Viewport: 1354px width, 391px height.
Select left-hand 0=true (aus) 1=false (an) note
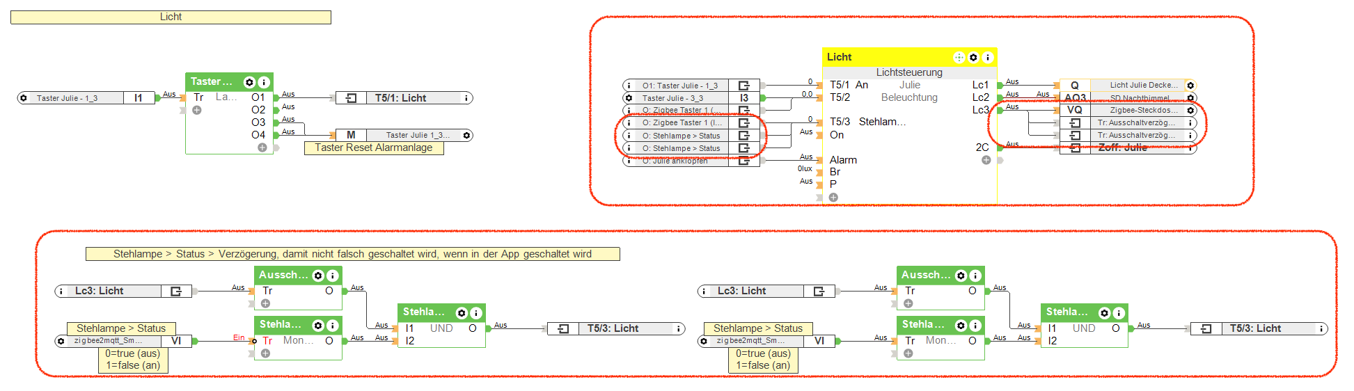(133, 360)
